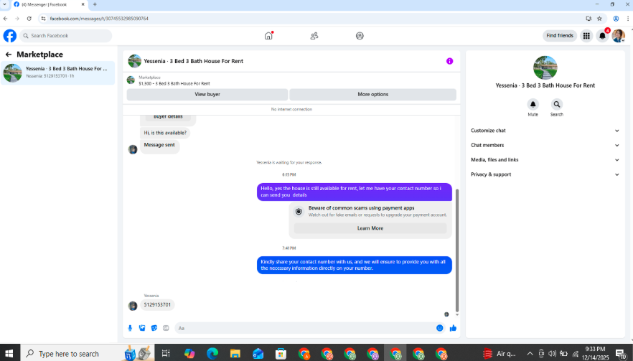The height and width of the screenshot is (361, 633).
Task: Open Copilot from taskbar
Action: pos(189,354)
